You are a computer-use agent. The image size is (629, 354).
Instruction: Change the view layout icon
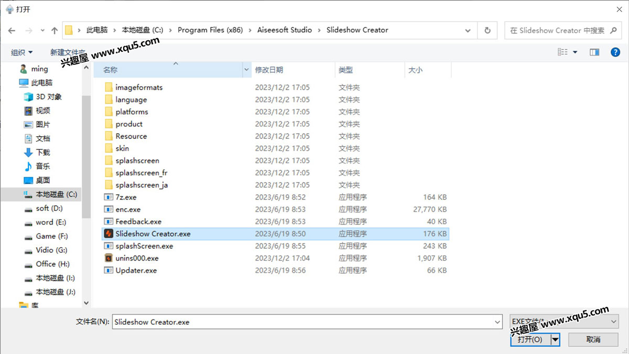(x=563, y=52)
